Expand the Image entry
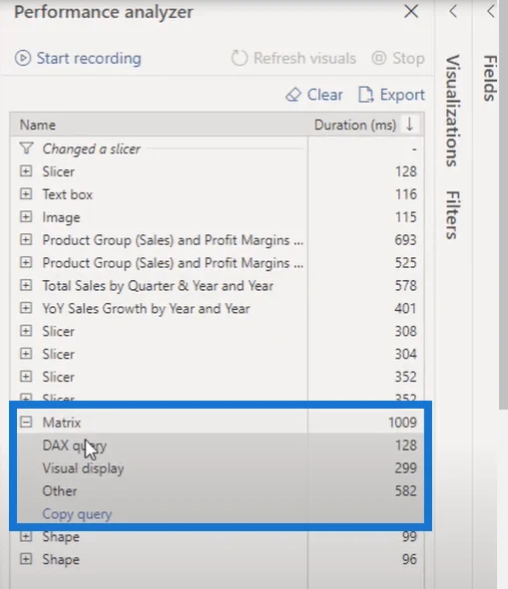Viewport: 508px width, 589px height. [26, 217]
